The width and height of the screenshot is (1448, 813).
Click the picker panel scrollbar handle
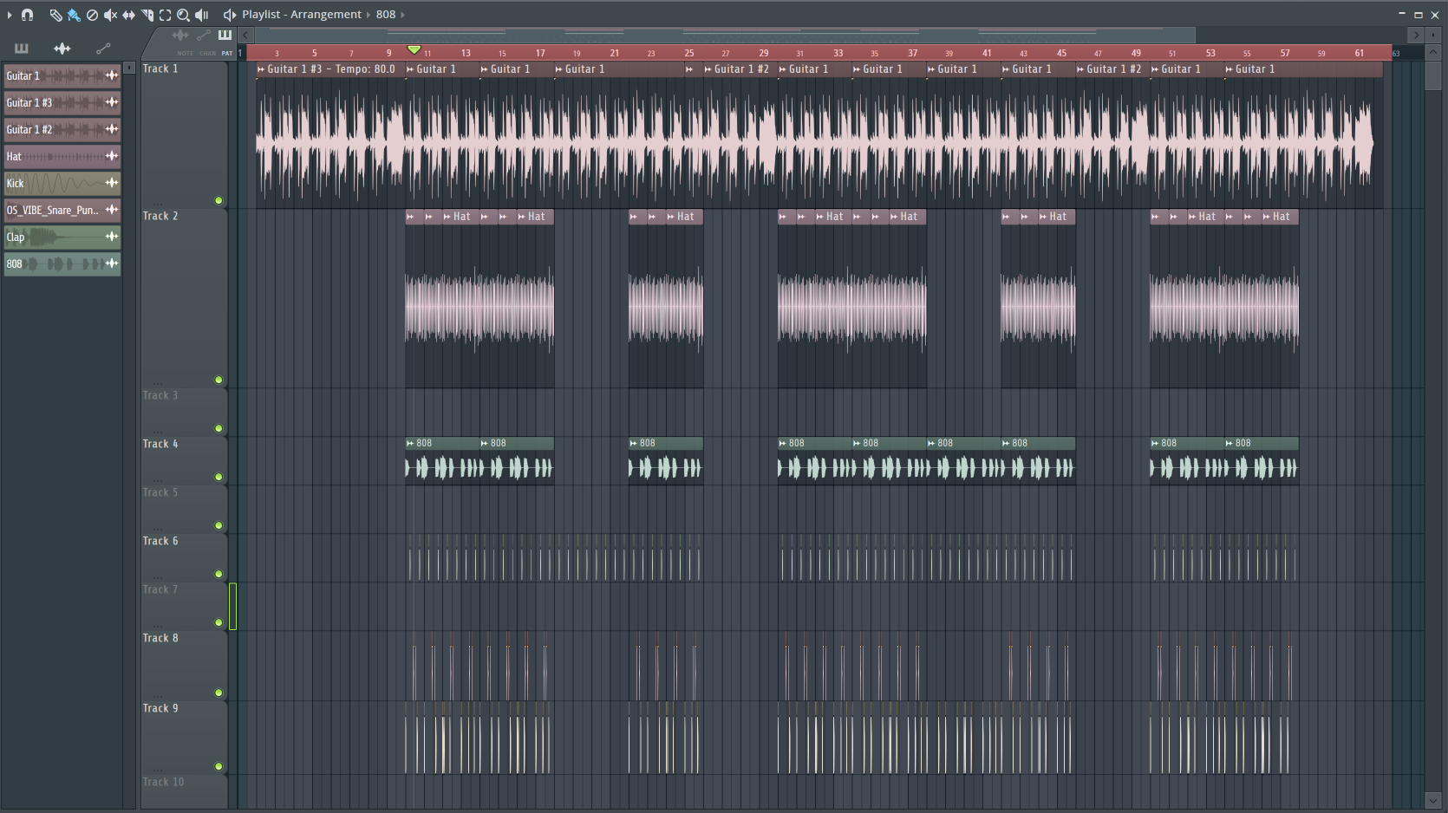click(x=129, y=68)
